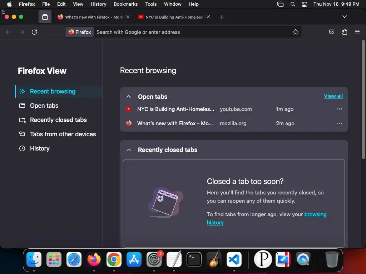
Task: Select Tabs from other devices in sidebar
Action: pyautogui.click(x=59, y=134)
